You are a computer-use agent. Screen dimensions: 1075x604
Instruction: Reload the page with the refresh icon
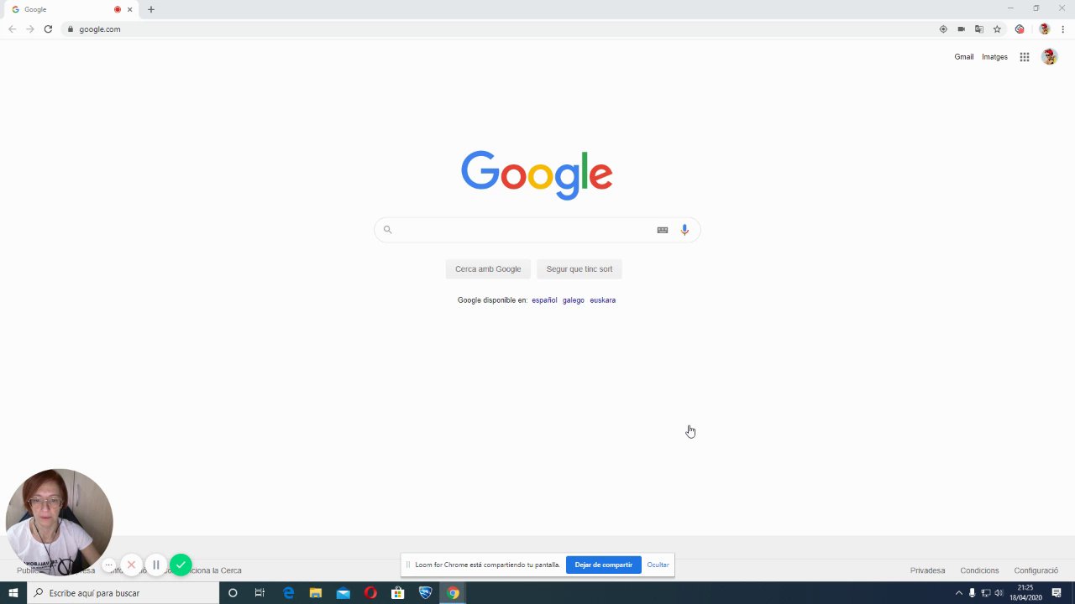point(48,29)
